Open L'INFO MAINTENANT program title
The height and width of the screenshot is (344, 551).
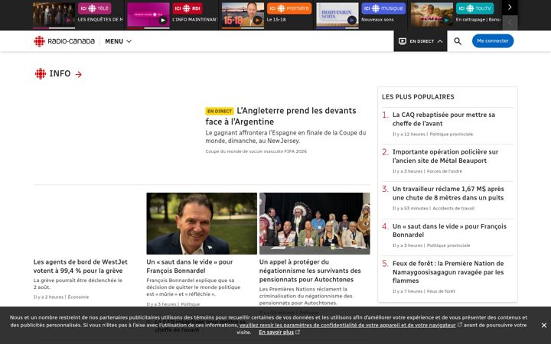[195, 20]
